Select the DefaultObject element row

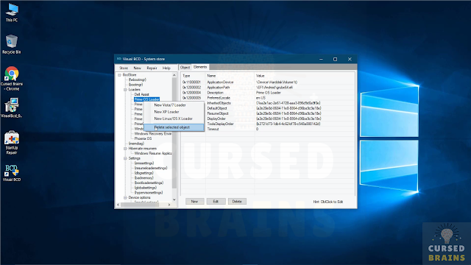[268, 108]
